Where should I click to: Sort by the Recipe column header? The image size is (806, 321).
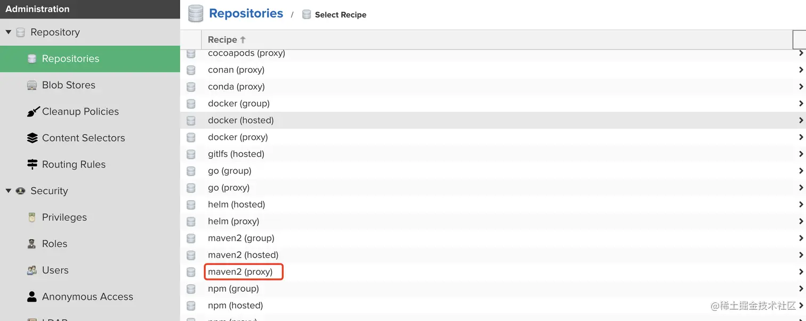227,39
